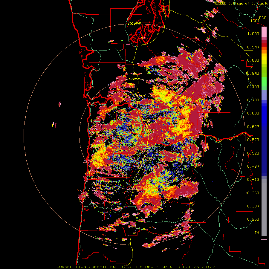Click the CORRELATION COEFFICIENT (CC) caption text

tap(94, 267)
